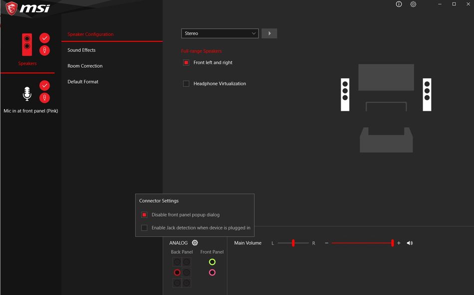Click the MSI dragon logo
The width and height of the screenshot is (474, 295).
pos(11,8)
